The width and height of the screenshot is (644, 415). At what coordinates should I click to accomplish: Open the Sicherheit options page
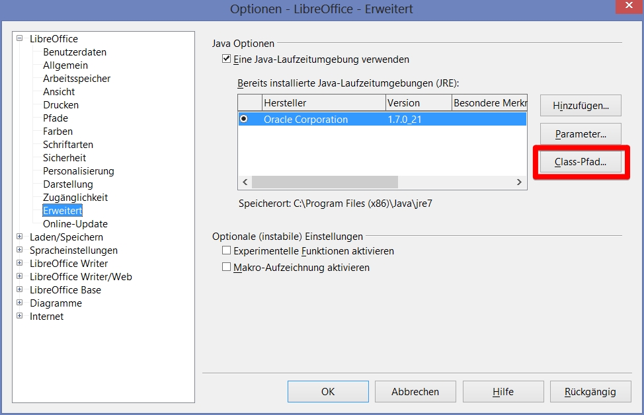64,158
